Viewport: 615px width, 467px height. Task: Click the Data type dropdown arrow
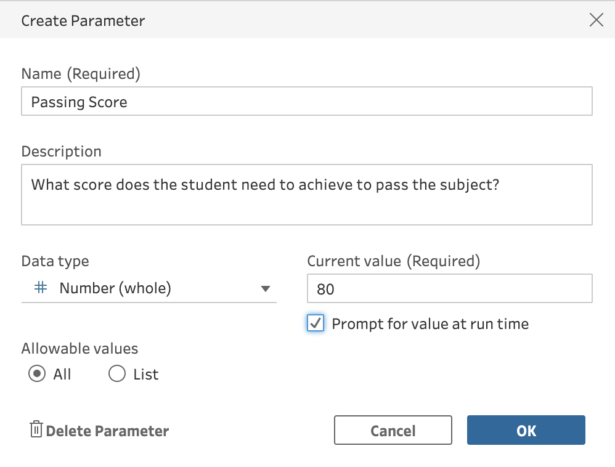click(266, 288)
